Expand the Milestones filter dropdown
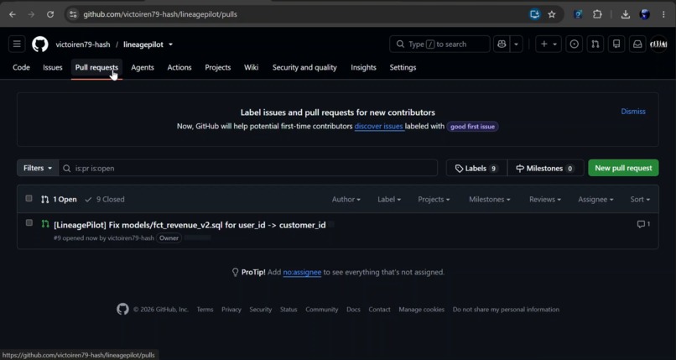 coord(490,199)
